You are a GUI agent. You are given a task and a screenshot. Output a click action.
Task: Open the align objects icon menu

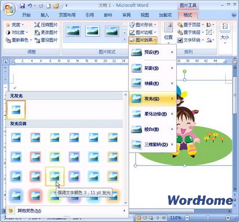[x=210, y=25]
